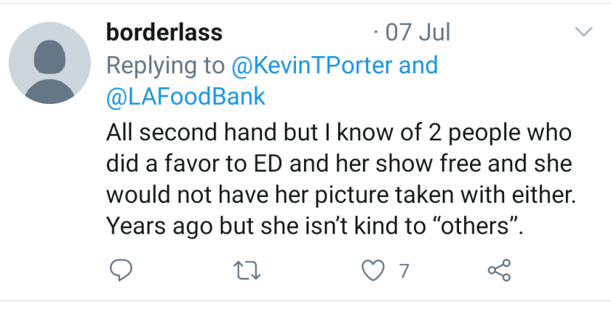Click the "Replying to" label

click(165, 65)
